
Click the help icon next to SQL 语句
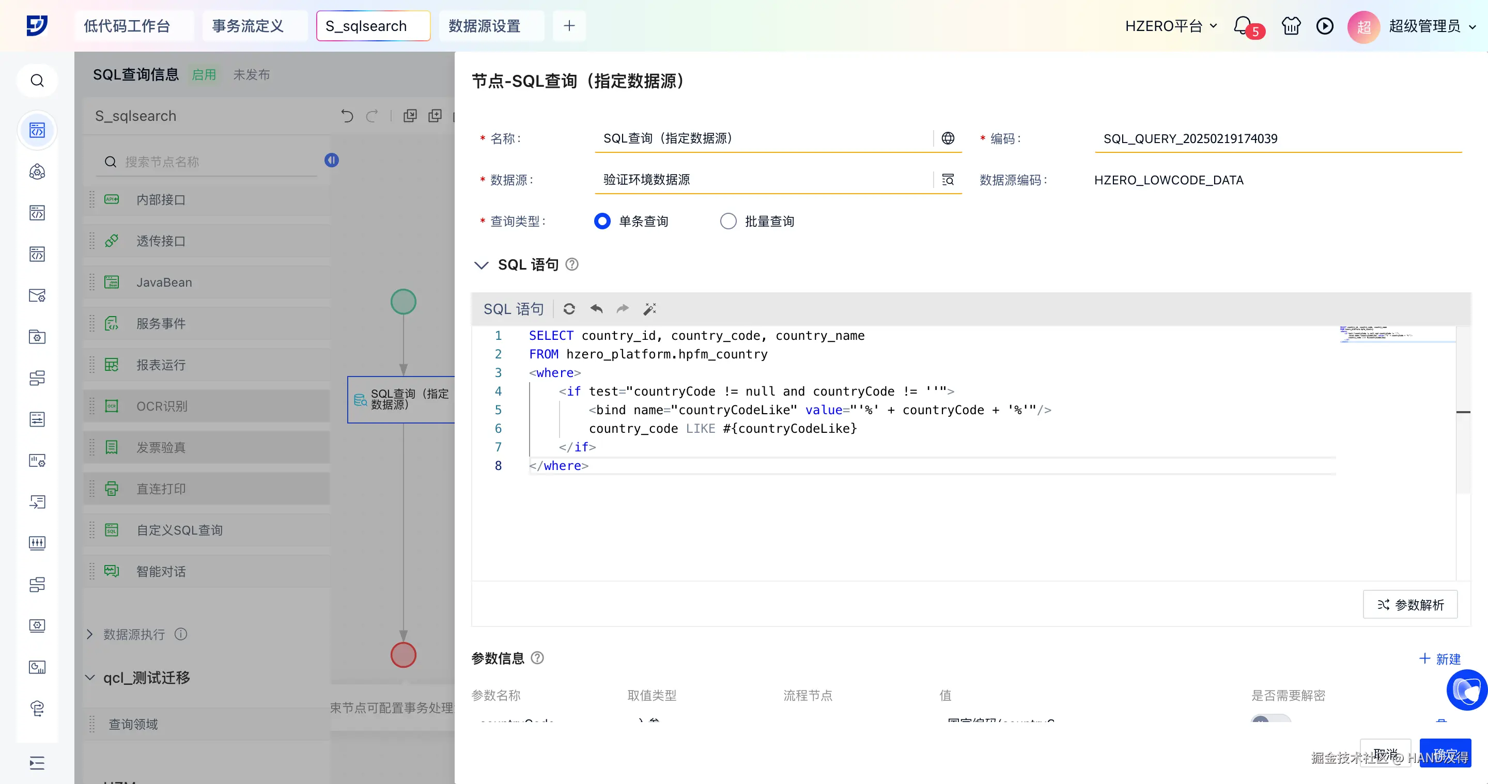[571, 264]
